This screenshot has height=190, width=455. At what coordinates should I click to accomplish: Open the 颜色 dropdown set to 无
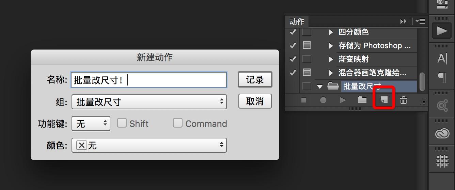click(x=149, y=145)
